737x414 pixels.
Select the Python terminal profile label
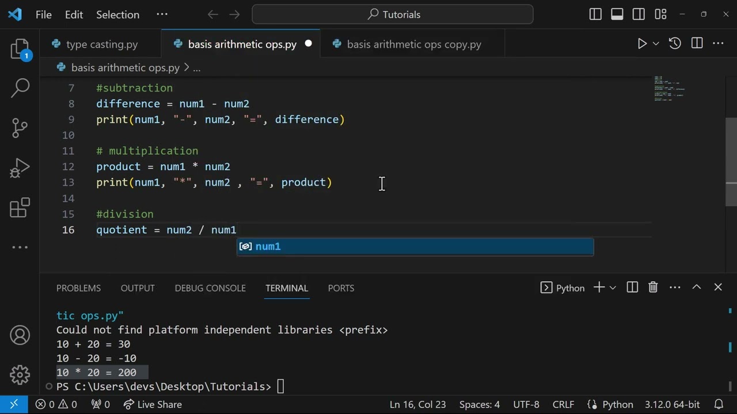[x=563, y=287]
